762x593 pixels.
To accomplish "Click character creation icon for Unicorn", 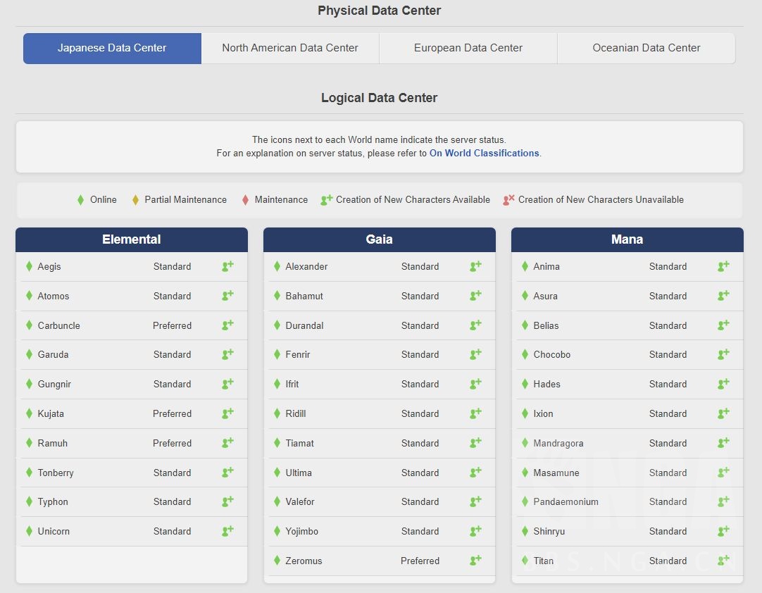I will pos(227,531).
